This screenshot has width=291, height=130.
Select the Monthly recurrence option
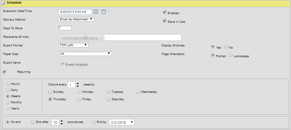(8, 102)
